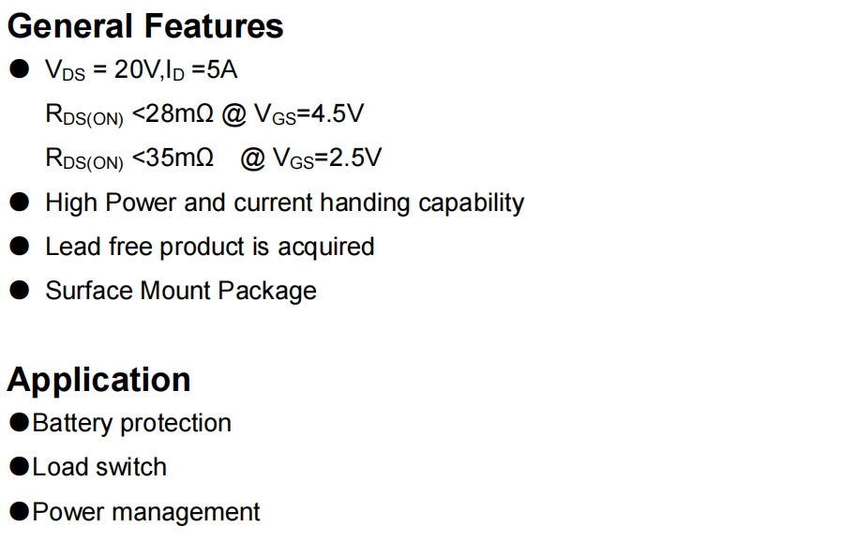Click the Lead free product is acquired text
This screenshot has height=542, width=842.
[x=209, y=247]
